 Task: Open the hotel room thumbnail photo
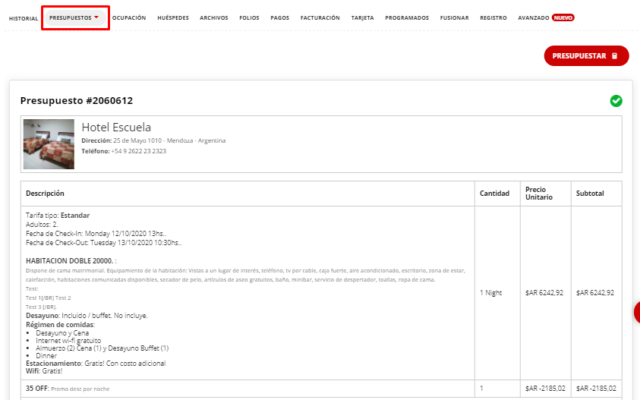coord(49,143)
